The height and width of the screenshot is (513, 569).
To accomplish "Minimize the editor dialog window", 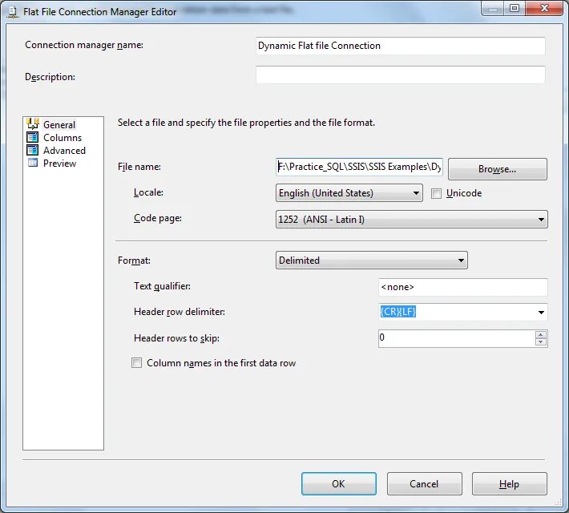I will click(x=492, y=8).
